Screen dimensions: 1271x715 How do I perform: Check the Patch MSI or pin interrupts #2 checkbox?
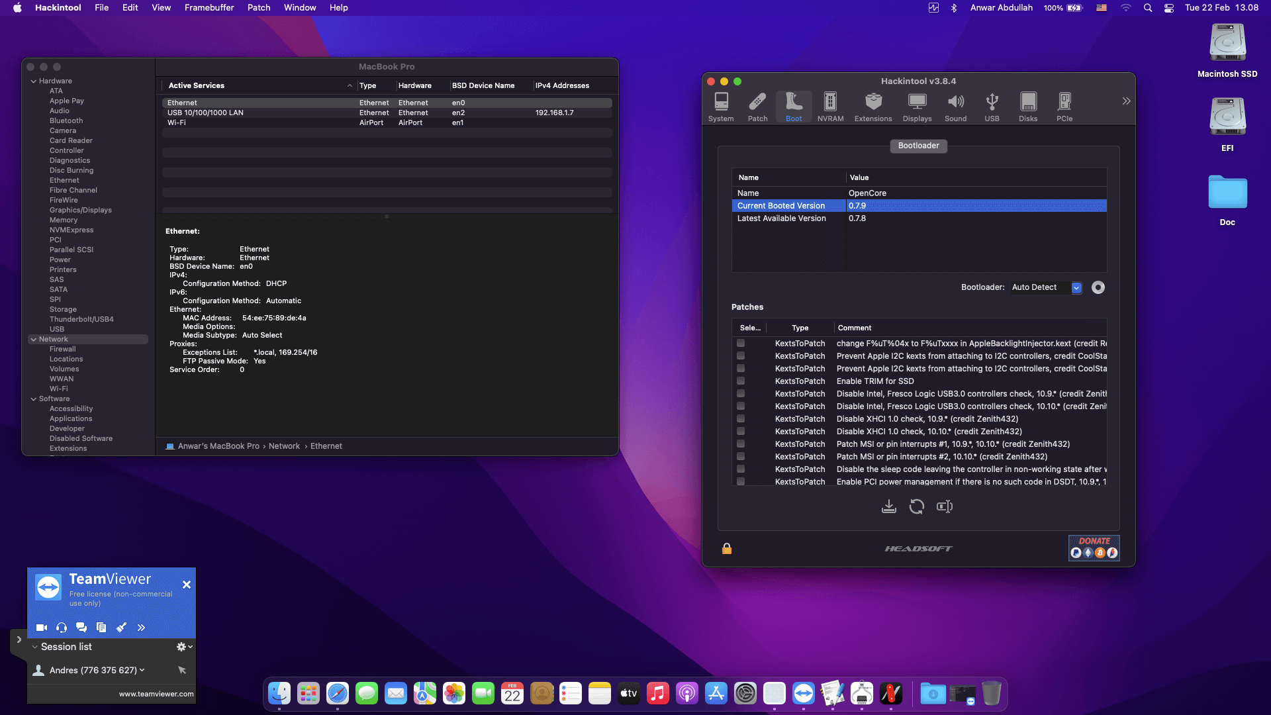click(x=741, y=456)
